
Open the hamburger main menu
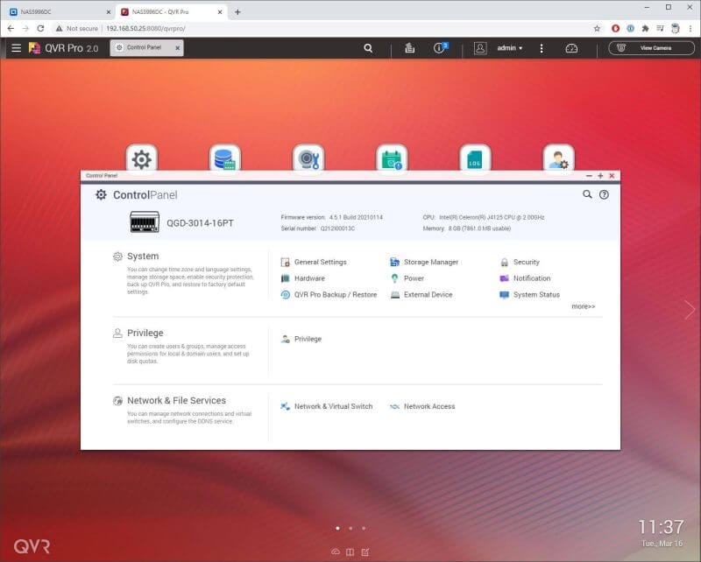[x=16, y=48]
